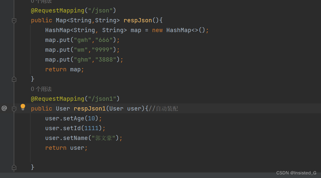Click the fold arrow near the closing brace
The height and width of the screenshot is (178, 321).
14,79
